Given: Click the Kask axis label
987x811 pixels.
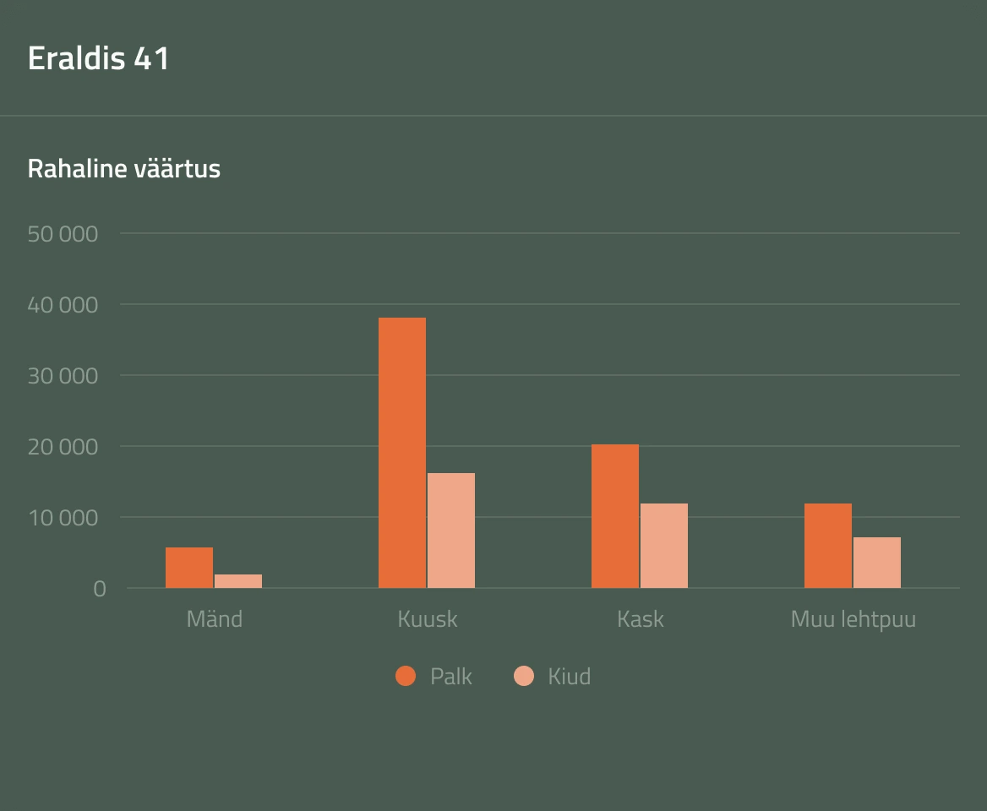Looking at the screenshot, I should click(x=641, y=619).
